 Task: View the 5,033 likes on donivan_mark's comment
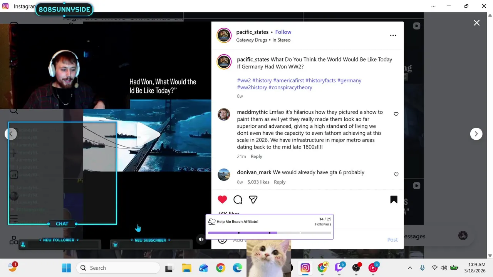258,182
